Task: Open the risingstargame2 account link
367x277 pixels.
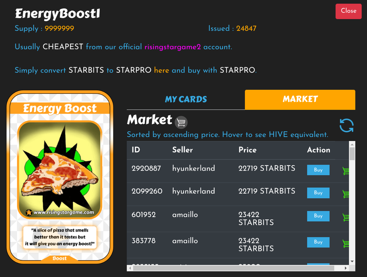Action: tap(173, 47)
